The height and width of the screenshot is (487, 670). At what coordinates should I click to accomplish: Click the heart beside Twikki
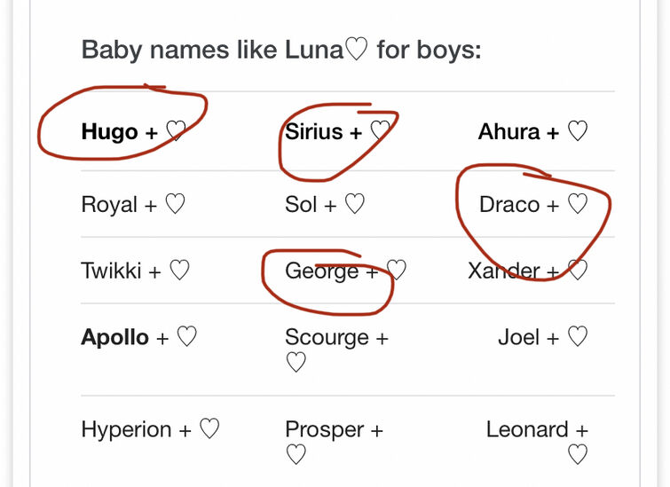(179, 270)
